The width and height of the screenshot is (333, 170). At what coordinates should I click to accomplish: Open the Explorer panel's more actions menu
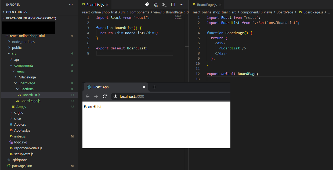71,5
